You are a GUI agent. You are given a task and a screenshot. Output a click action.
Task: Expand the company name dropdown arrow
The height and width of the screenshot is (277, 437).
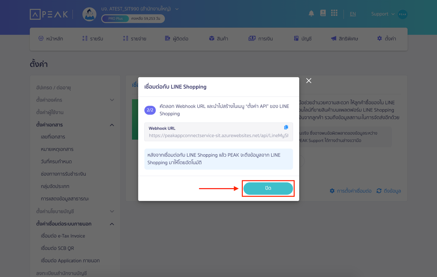[177, 9]
